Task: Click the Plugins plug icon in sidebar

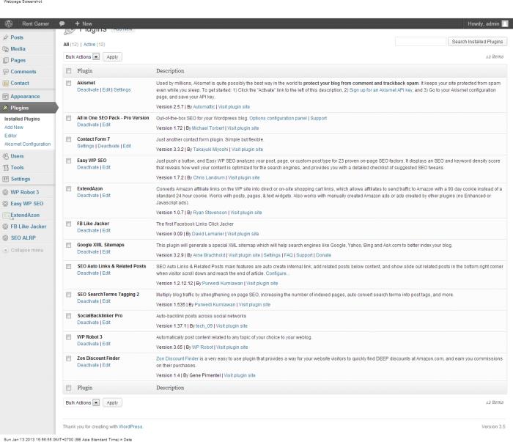Action: click(6, 108)
